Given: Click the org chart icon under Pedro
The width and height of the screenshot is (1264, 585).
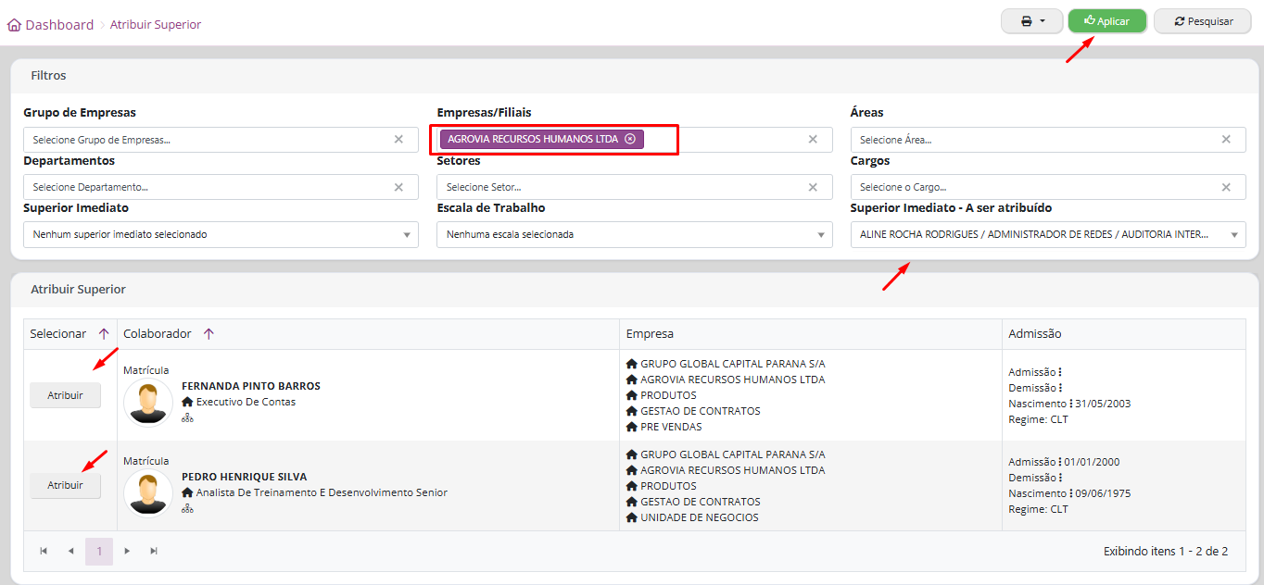Looking at the screenshot, I should pos(187,509).
